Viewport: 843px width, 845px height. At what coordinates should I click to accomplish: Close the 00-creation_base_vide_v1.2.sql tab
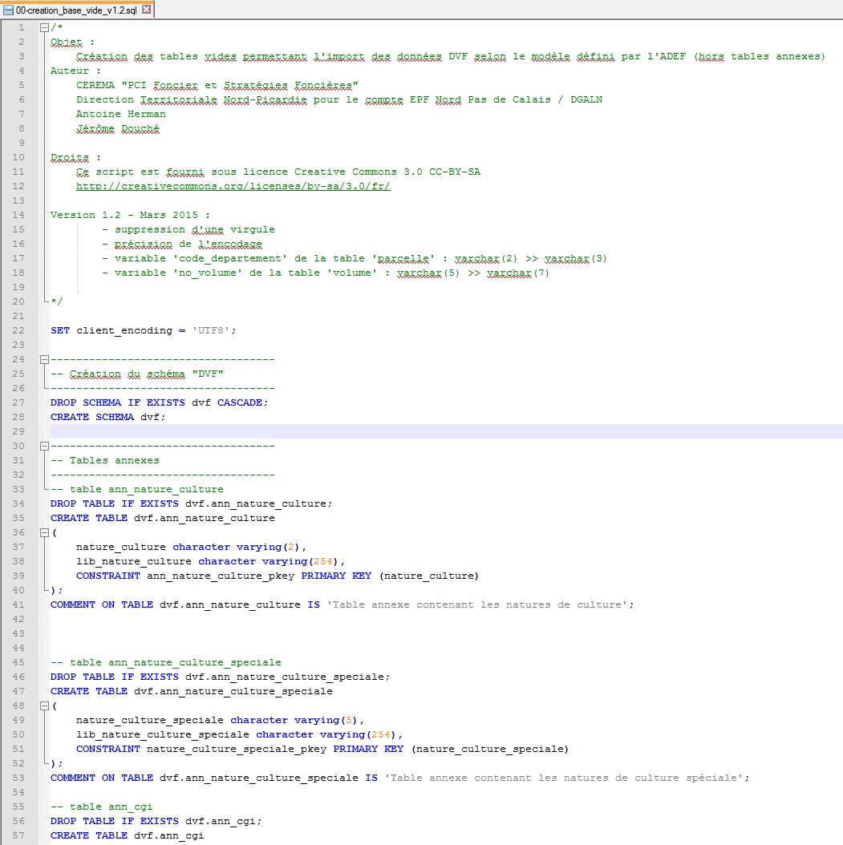click(x=146, y=10)
